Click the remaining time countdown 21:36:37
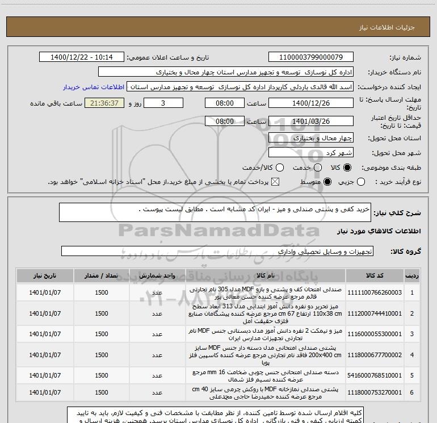The width and height of the screenshot is (437, 423). 104,103
